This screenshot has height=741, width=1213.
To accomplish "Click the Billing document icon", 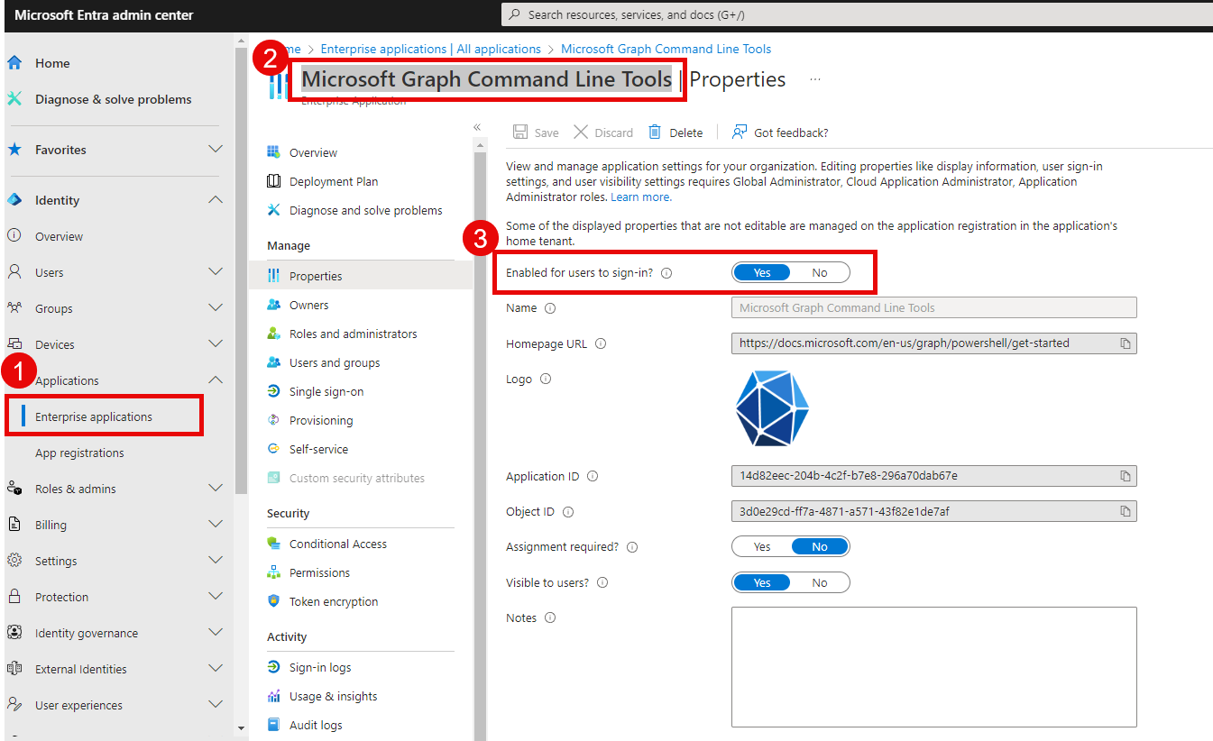I will tap(14, 524).
